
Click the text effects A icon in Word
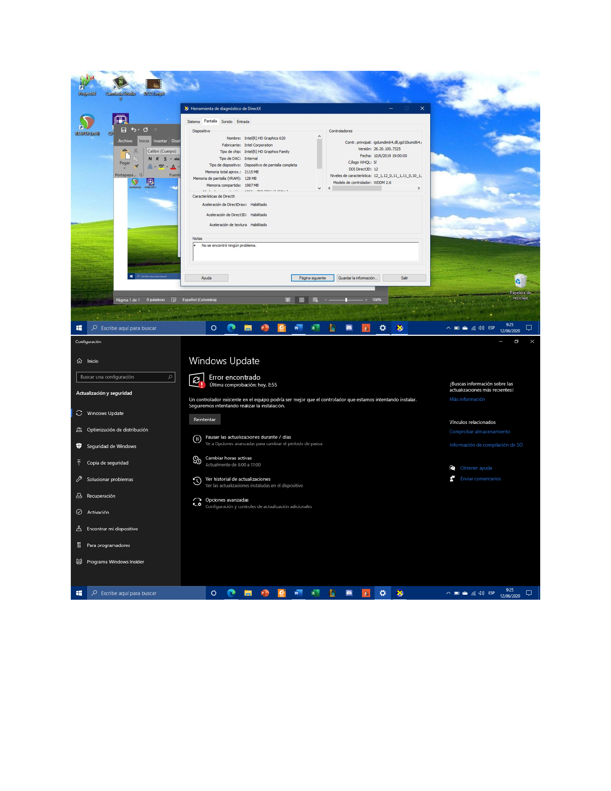(x=150, y=166)
